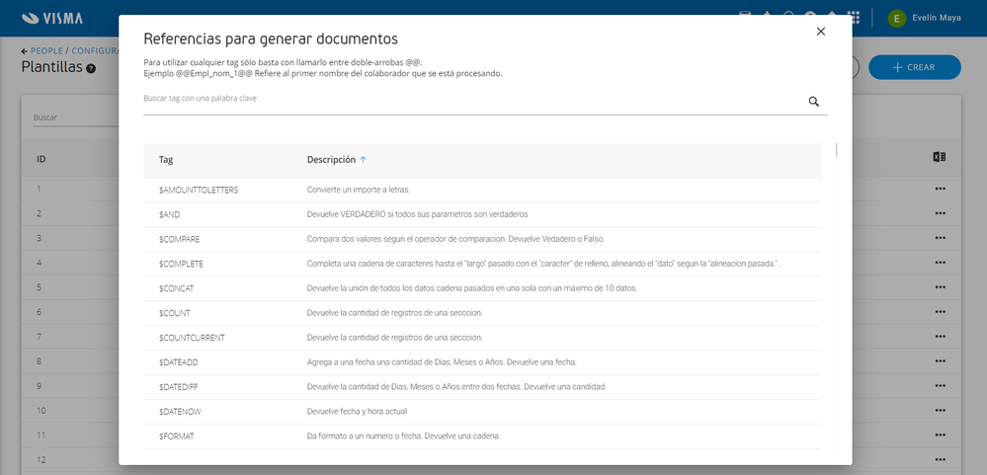This screenshot has height=475, width=987.
Task: Open more options for template row 1
Action: [941, 189]
